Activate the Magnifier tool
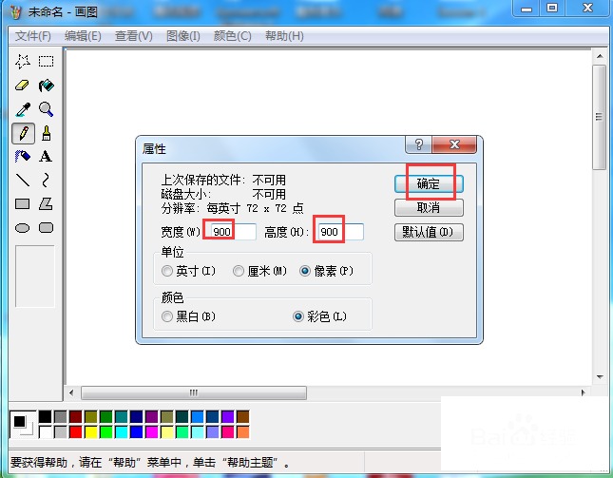Viewport: 613px width, 478px height. tap(46, 109)
